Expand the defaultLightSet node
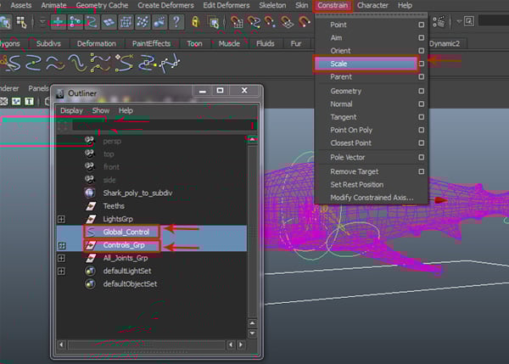The width and height of the screenshot is (509, 364). [61, 272]
